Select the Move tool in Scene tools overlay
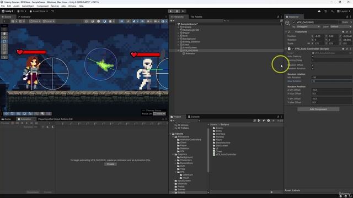The image size is (353, 198). 4,37
